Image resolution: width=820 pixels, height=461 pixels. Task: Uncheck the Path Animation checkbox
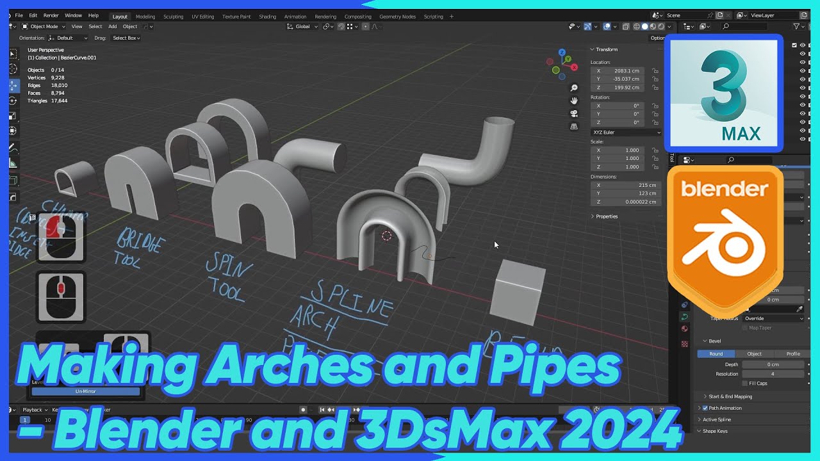705,408
